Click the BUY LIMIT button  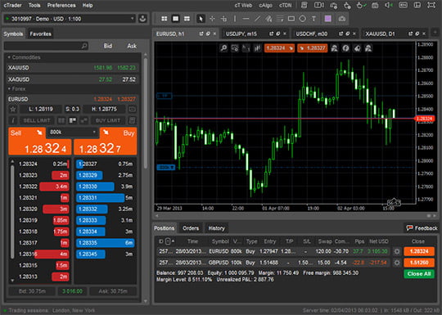pyautogui.click(x=108, y=120)
